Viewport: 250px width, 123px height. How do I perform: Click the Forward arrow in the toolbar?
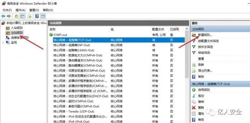point(9,16)
